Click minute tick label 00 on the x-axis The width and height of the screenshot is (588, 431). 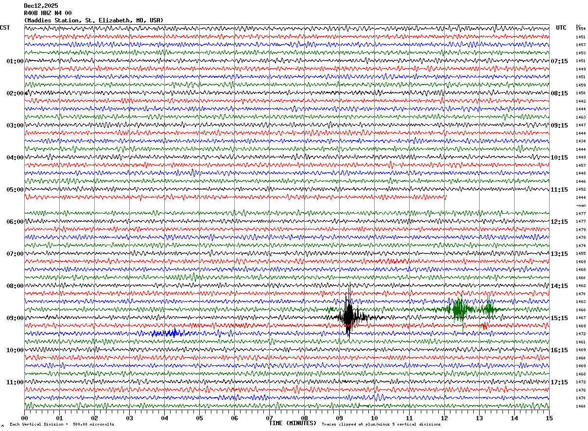coord(24,418)
